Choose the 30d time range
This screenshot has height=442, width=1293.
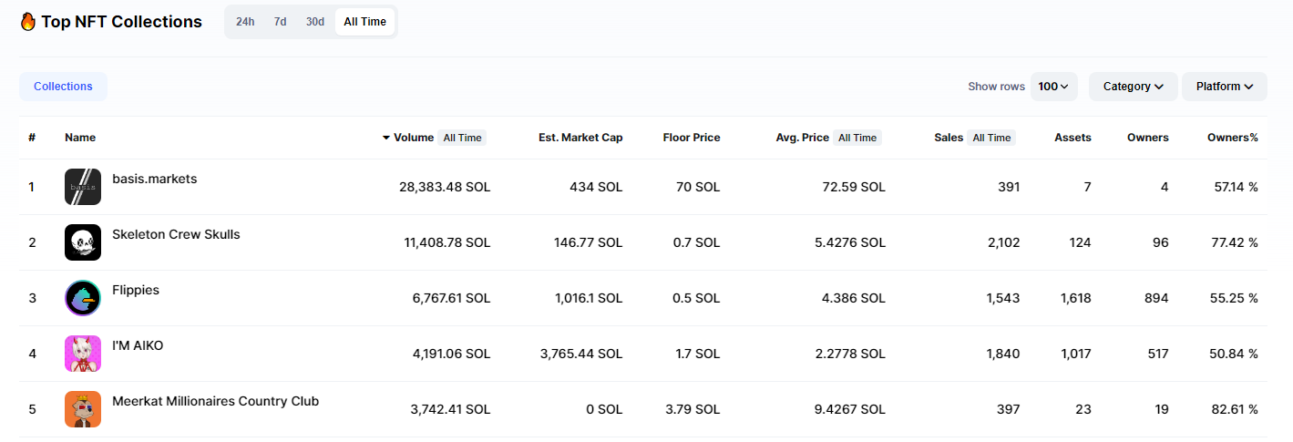tap(315, 22)
